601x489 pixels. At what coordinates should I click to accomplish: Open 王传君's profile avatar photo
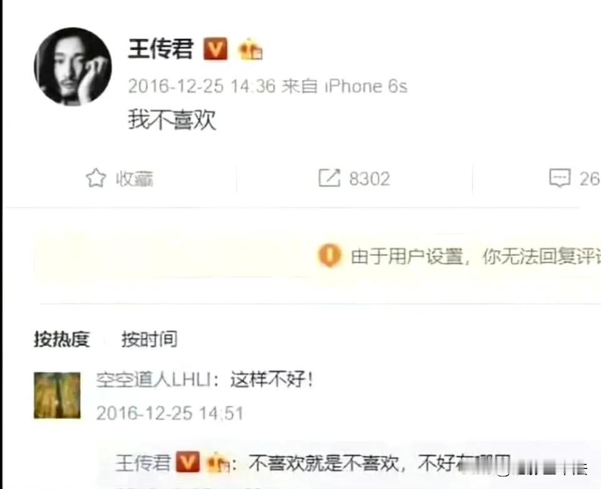point(73,66)
